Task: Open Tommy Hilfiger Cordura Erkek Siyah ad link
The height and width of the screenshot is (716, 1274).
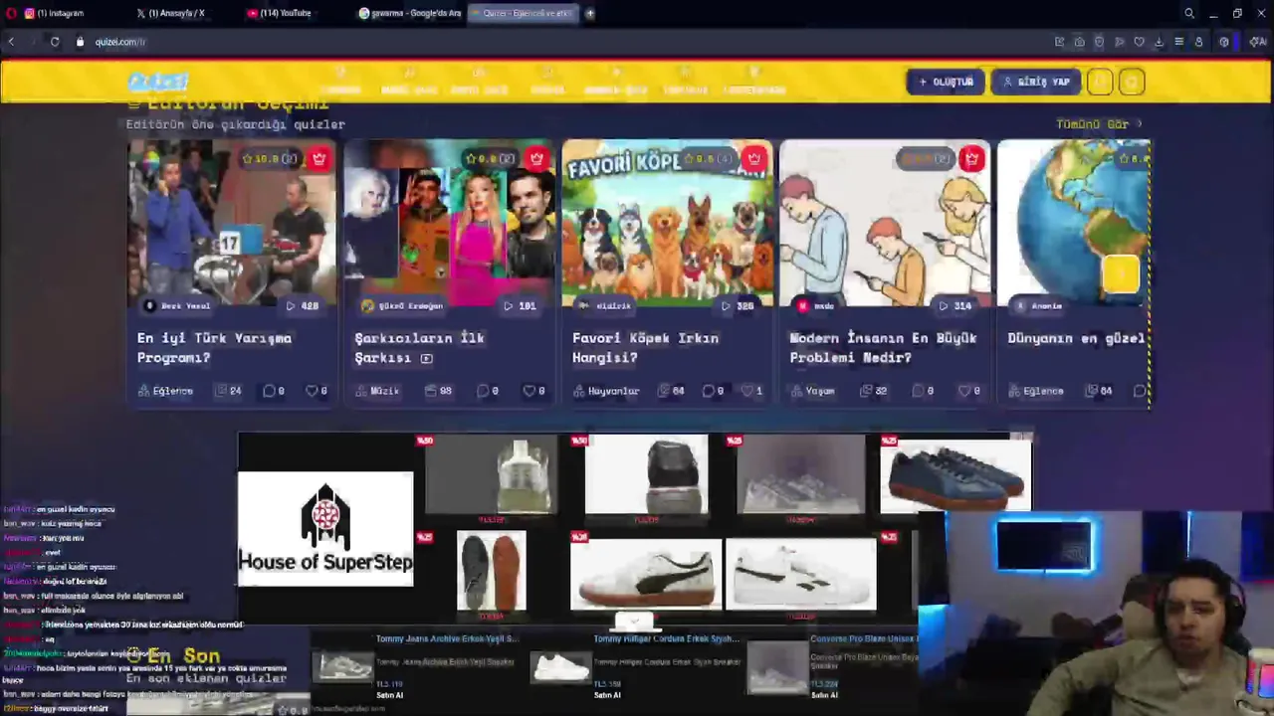Action: point(666,638)
